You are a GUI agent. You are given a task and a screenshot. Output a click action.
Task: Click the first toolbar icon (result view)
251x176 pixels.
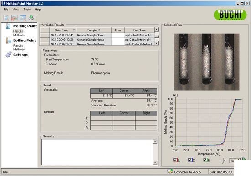click(6, 18)
